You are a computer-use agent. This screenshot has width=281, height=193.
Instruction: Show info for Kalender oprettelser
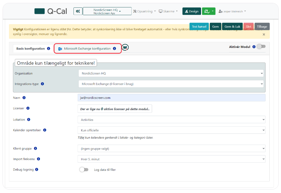pyautogui.click(x=45, y=130)
